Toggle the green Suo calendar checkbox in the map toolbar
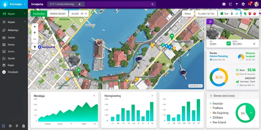Screen dimensions: 261x130 click(x=222, y=14)
